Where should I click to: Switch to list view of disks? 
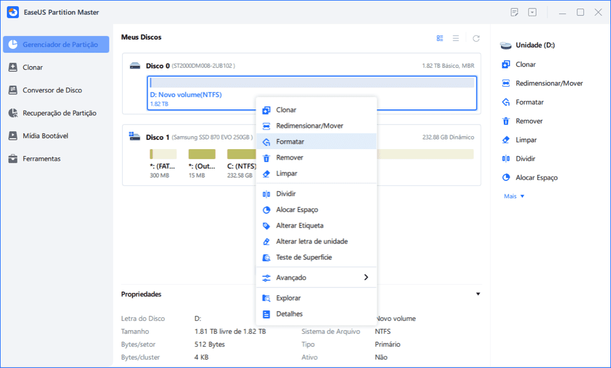(456, 38)
